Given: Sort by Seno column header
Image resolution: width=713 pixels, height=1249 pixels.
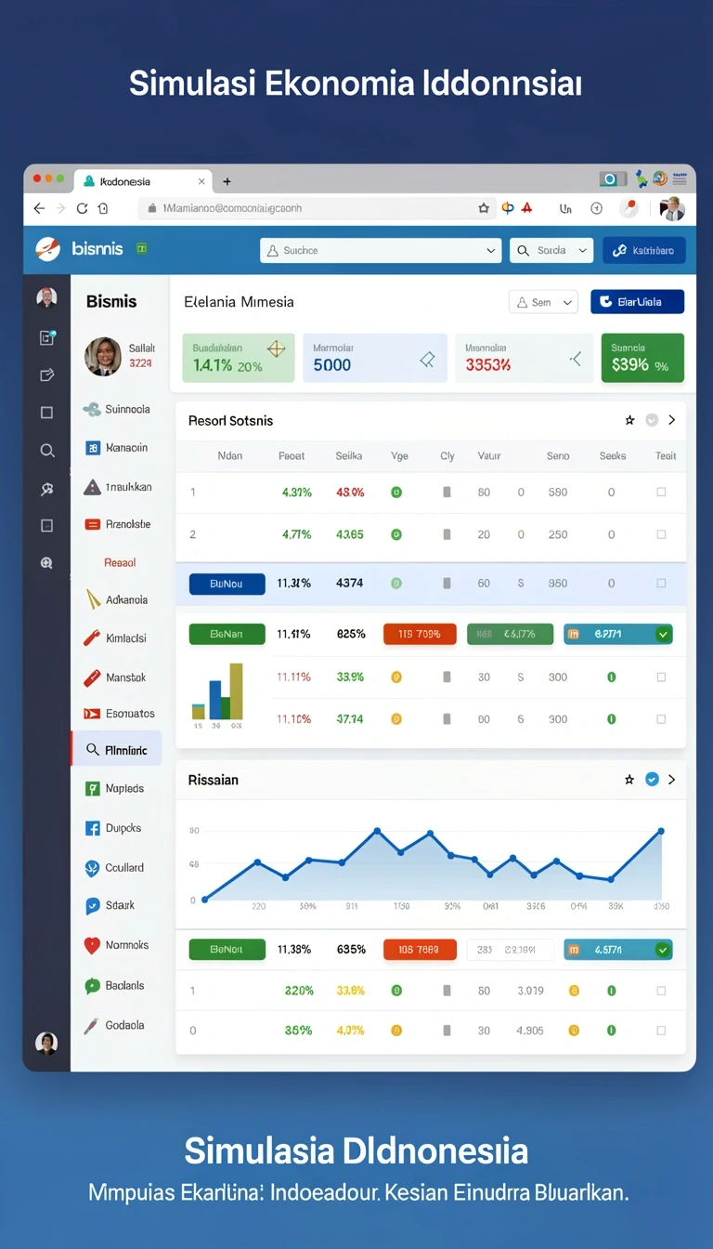Looking at the screenshot, I should coord(558,456).
